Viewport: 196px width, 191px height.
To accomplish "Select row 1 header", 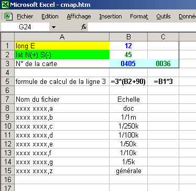I will (x=7, y=46).
